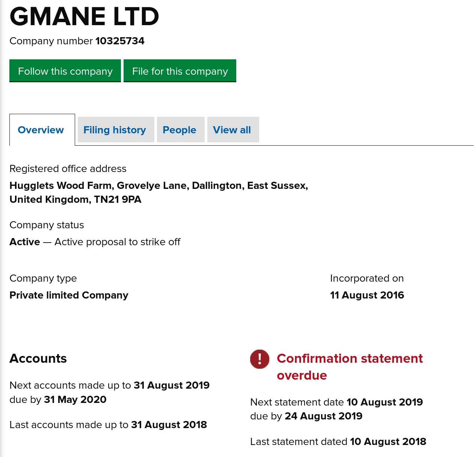Click the Private limited Company type text
474x457 pixels.
tap(69, 295)
